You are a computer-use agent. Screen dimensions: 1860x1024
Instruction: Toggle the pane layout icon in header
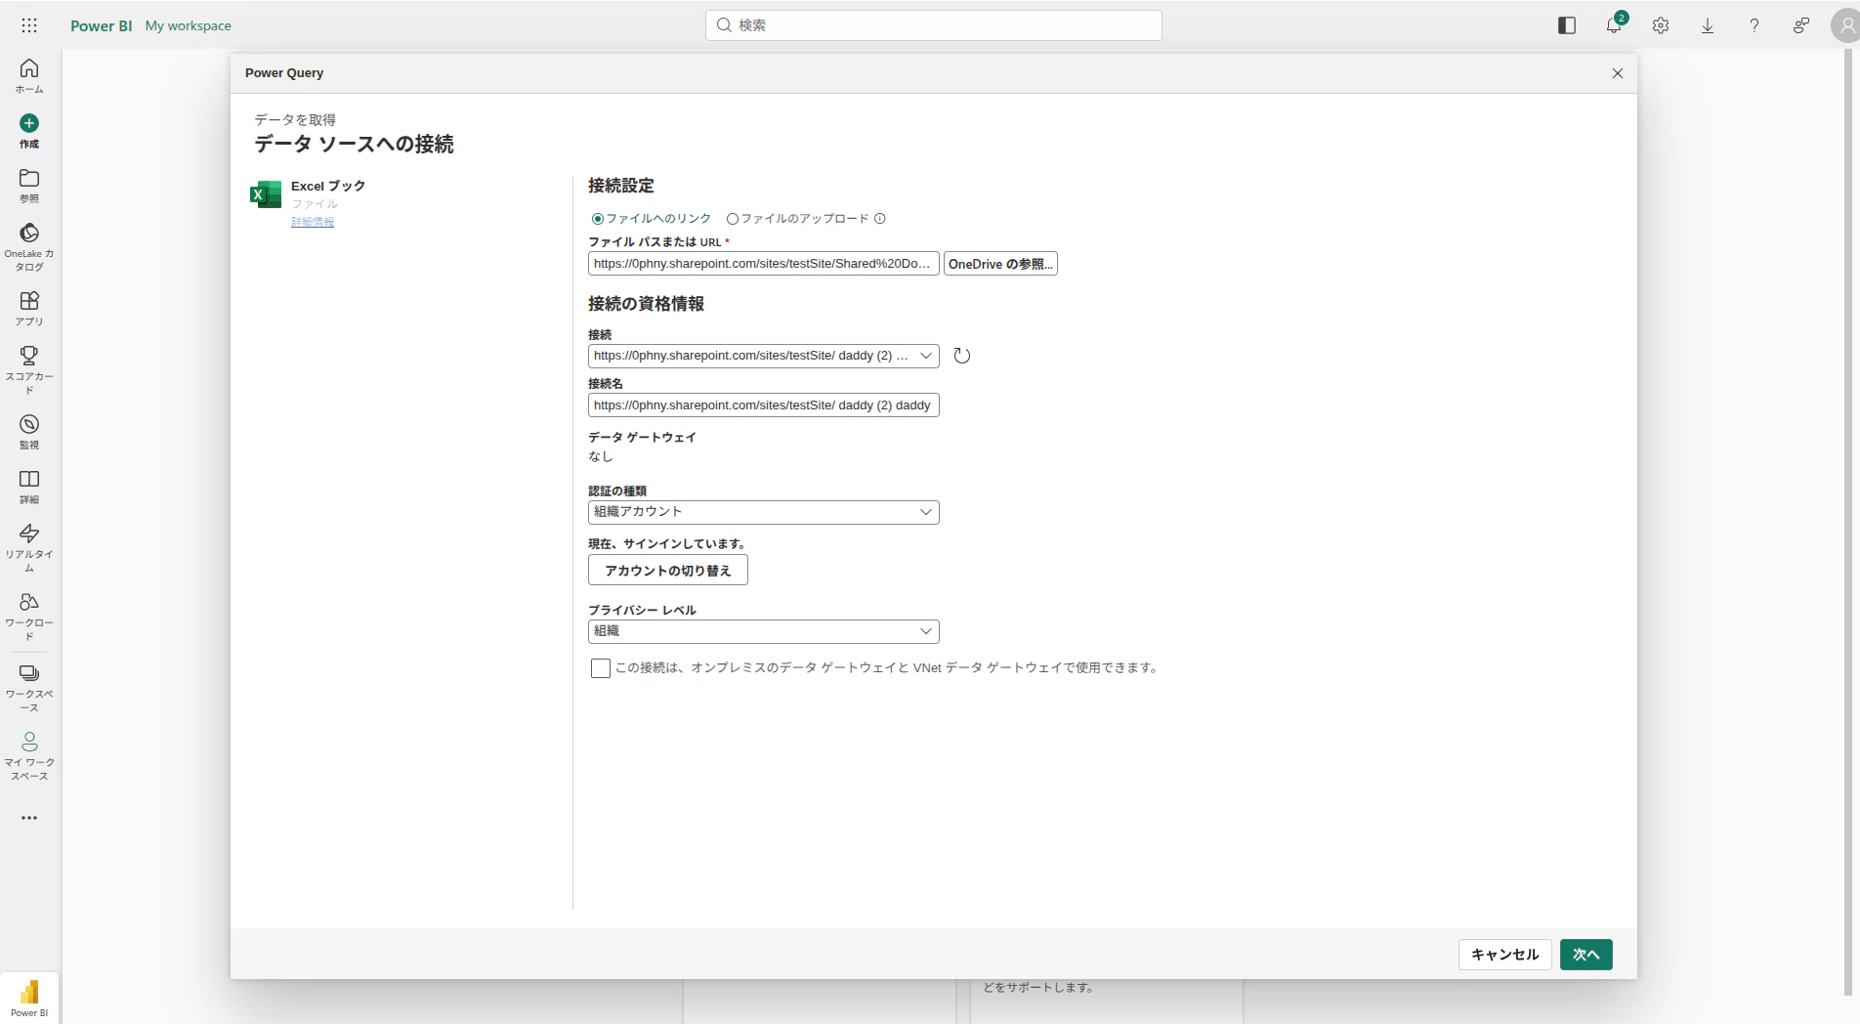click(x=1567, y=25)
